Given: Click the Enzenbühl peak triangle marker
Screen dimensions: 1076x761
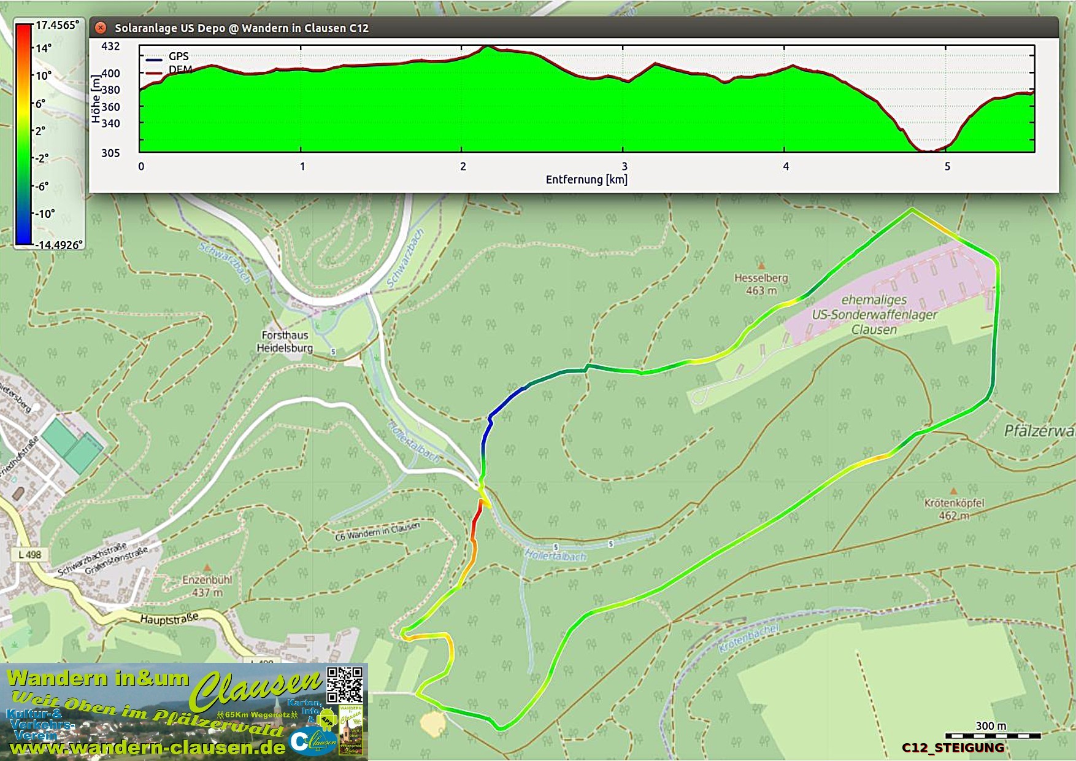Looking at the screenshot, I should point(207,568).
